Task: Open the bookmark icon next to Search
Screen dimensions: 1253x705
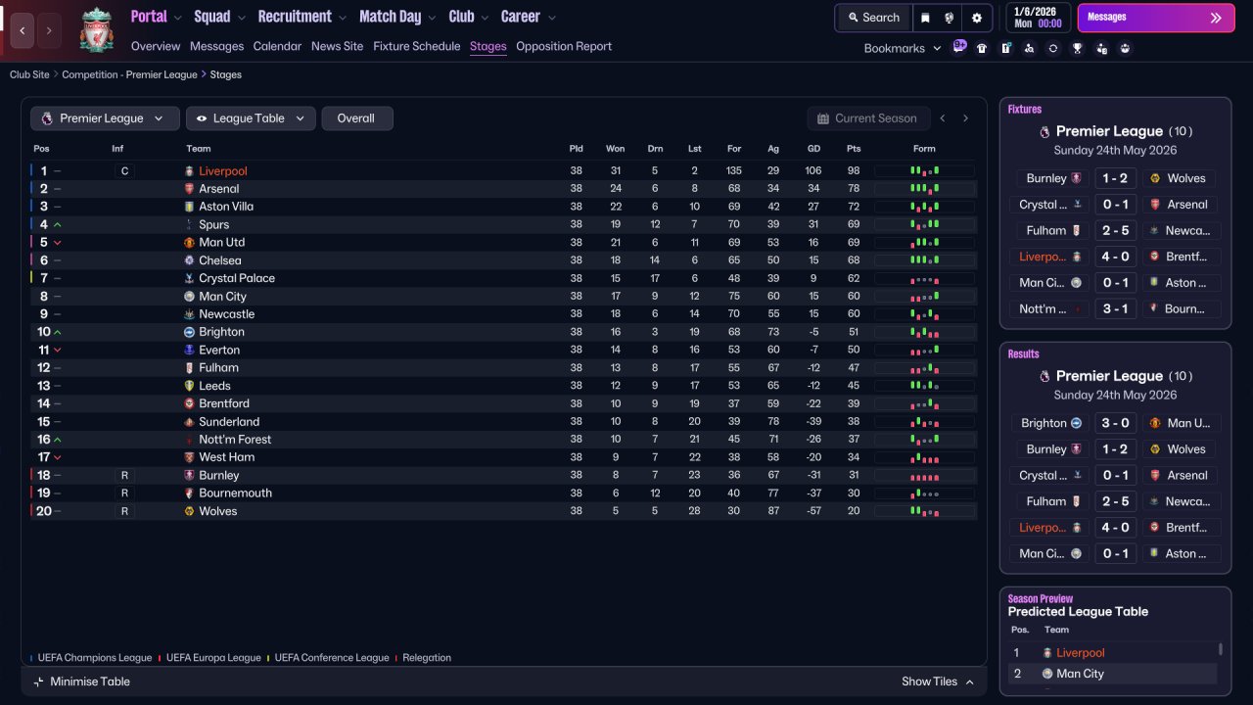Action: point(925,18)
